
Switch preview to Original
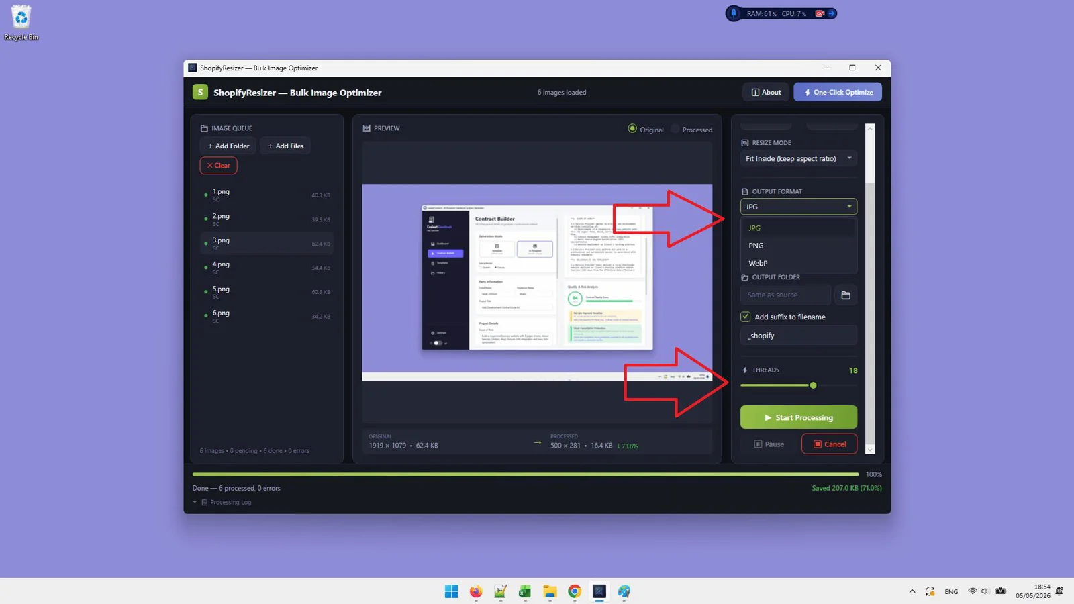click(646, 129)
